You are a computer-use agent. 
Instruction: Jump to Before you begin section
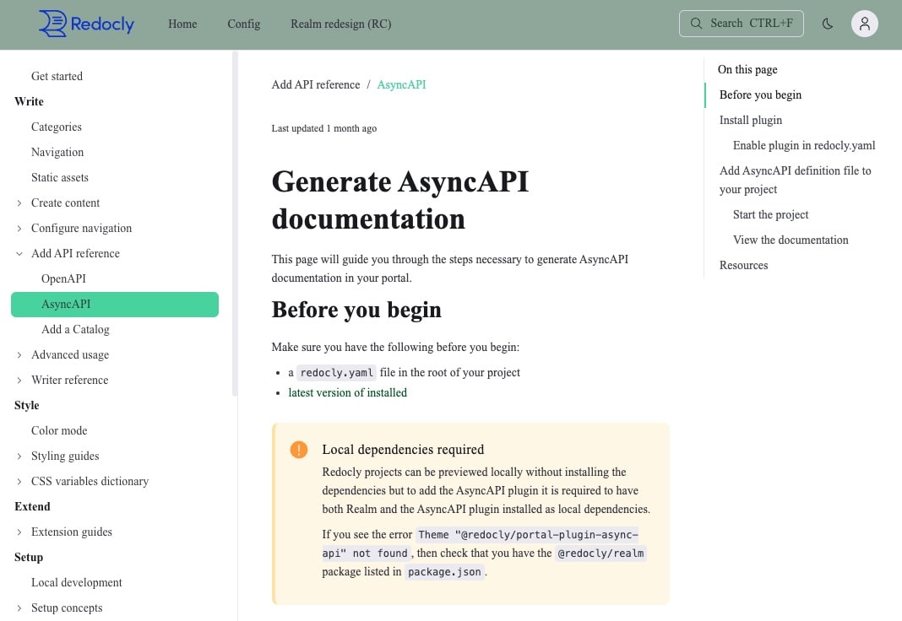[760, 94]
